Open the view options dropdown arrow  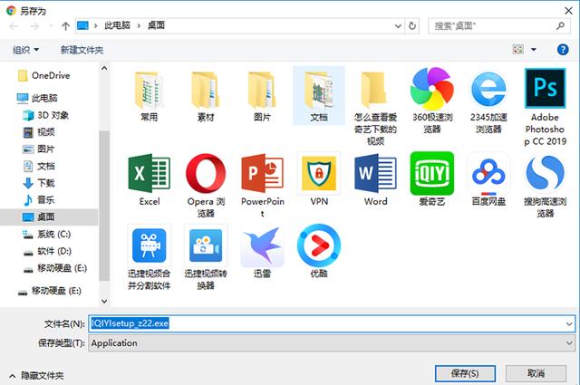pyautogui.click(x=534, y=49)
